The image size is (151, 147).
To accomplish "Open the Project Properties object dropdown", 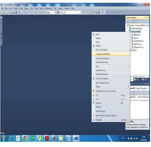I will tap(148, 88).
